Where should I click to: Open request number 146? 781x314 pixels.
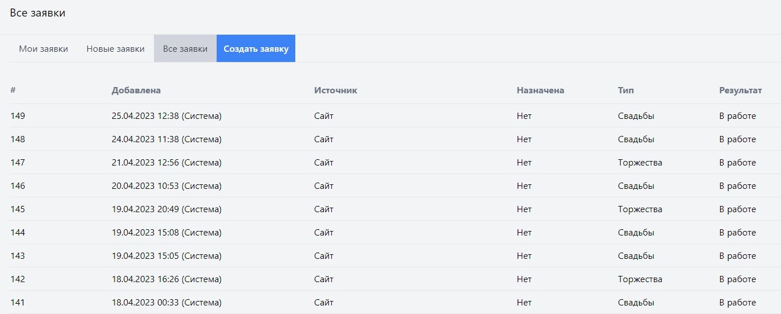(x=18, y=186)
